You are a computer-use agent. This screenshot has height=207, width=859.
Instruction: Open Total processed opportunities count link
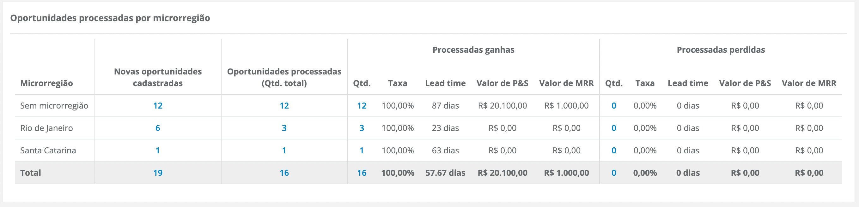[x=284, y=173]
